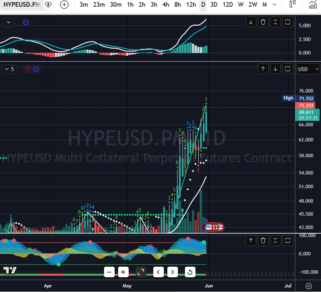Delete the top indicator pane
The width and height of the screenshot is (321, 292).
pos(263,22)
